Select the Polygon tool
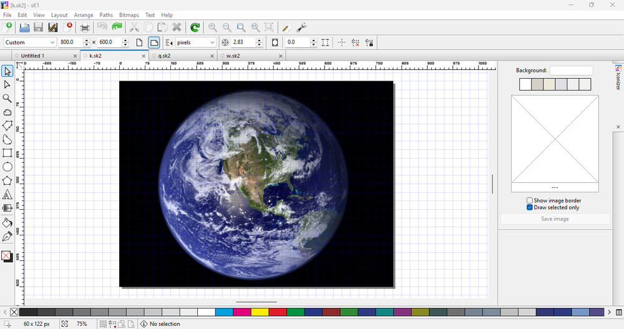 point(7,180)
